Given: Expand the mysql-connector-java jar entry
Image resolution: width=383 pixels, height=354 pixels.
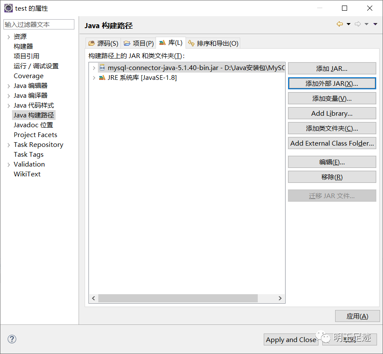Looking at the screenshot, I should tap(94, 68).
